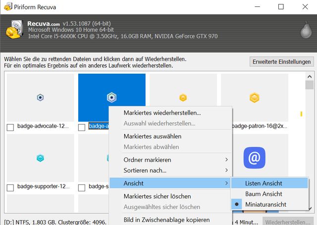Viewport: 317px width, 225px height.
Task: Choose Markiertes auswählen
Action: tap(170, 136)
